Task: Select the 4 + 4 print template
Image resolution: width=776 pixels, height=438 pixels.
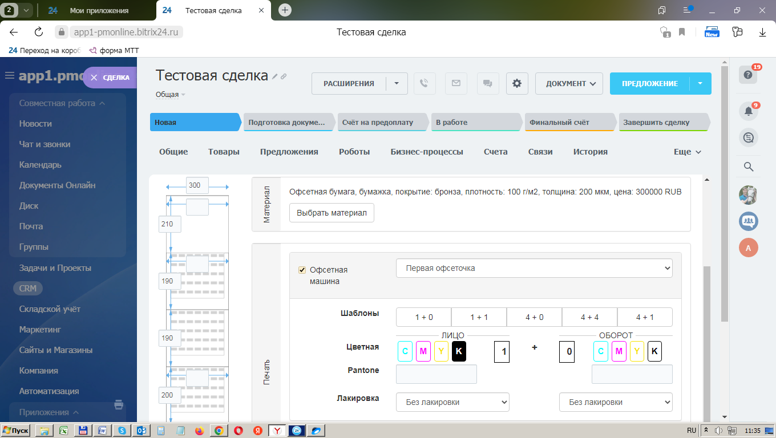Action: click(589, 317)
